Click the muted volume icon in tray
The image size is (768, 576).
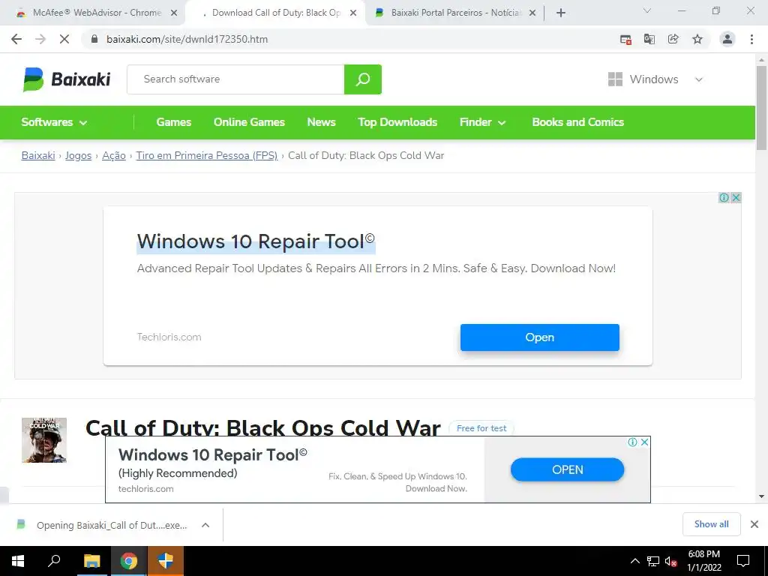[x=671, y=561]
